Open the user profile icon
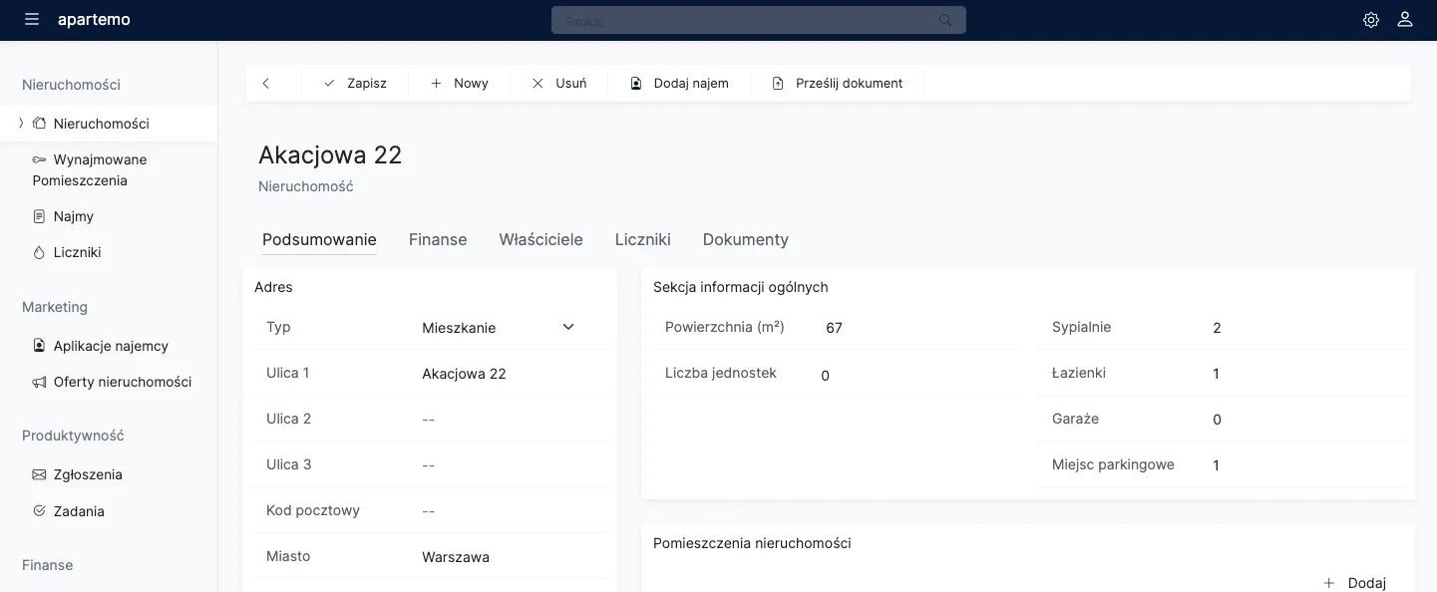Viewport: 1437px width, 592px height. (1405, 20)
